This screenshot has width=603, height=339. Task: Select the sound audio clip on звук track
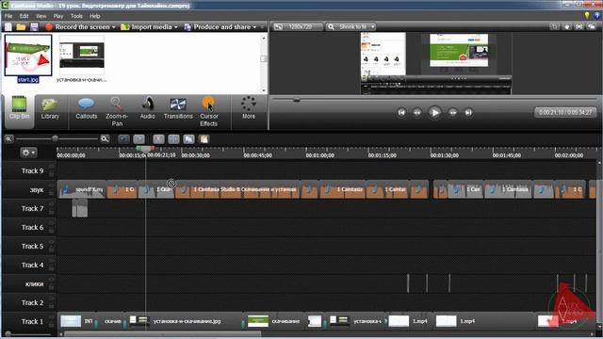(x=82, y=189)
